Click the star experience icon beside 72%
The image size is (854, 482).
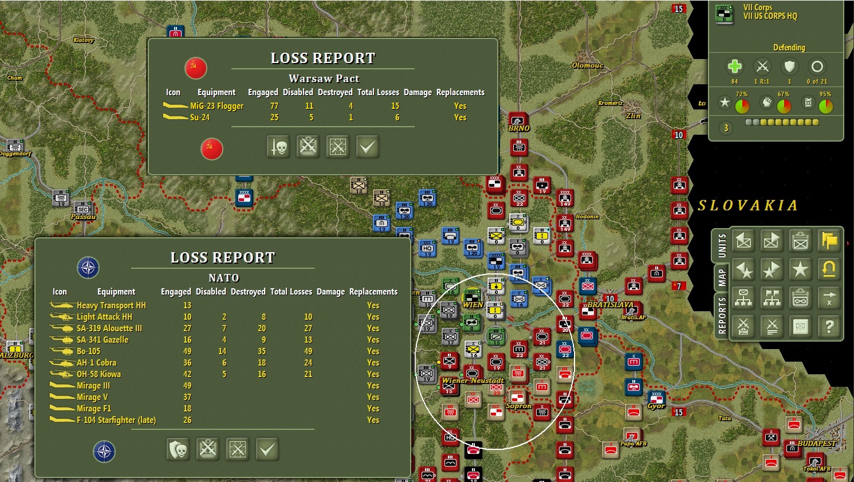point(725,103)
